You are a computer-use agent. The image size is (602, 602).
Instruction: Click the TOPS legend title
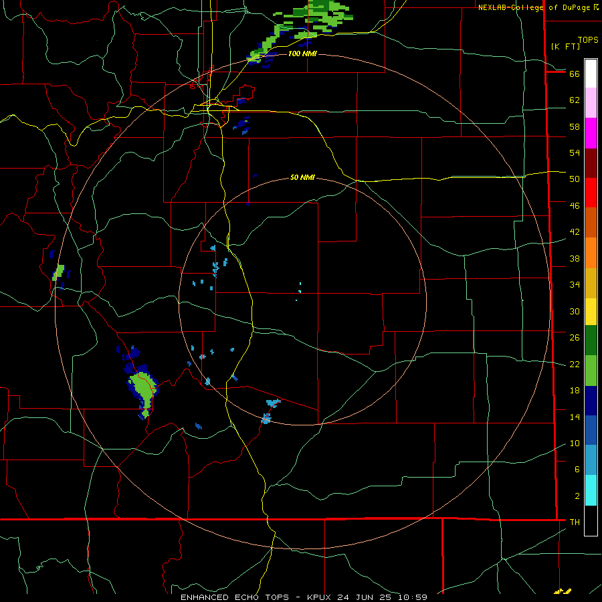pos(588,40)
